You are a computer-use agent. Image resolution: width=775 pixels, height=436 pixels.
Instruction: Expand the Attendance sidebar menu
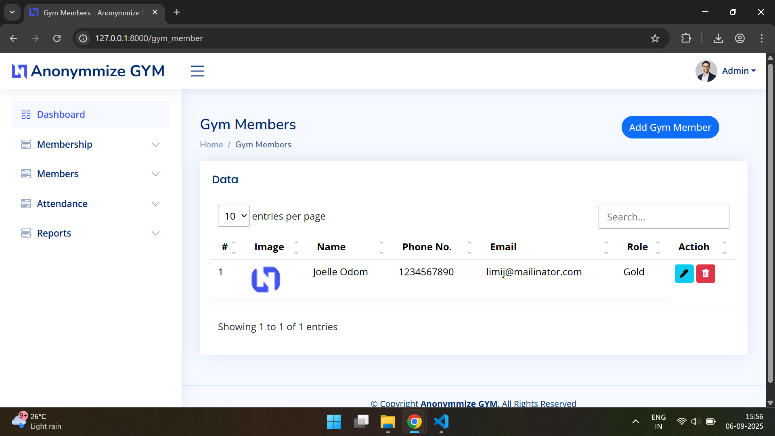[x=91, y=204]
